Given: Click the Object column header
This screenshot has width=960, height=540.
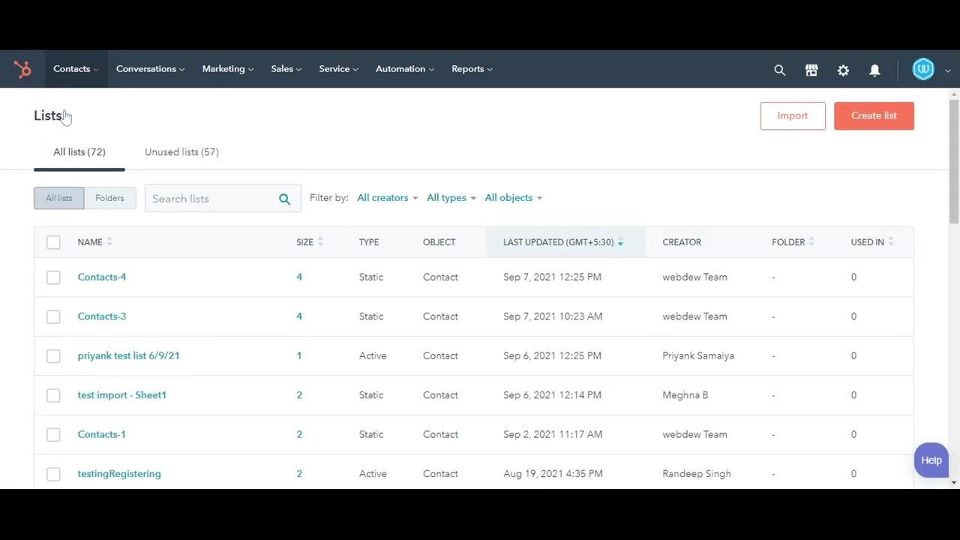Looking at the screenshot, I should point(439,242).
